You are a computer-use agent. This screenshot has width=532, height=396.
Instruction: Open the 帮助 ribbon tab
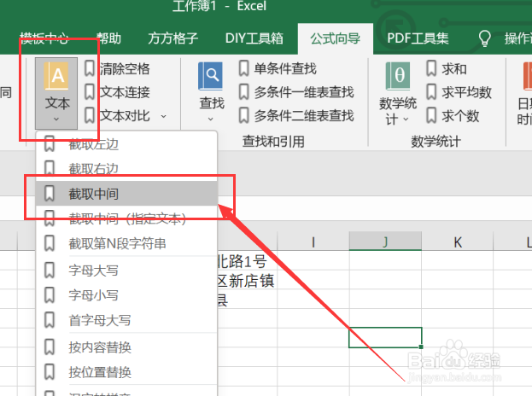tap(108, 38)
